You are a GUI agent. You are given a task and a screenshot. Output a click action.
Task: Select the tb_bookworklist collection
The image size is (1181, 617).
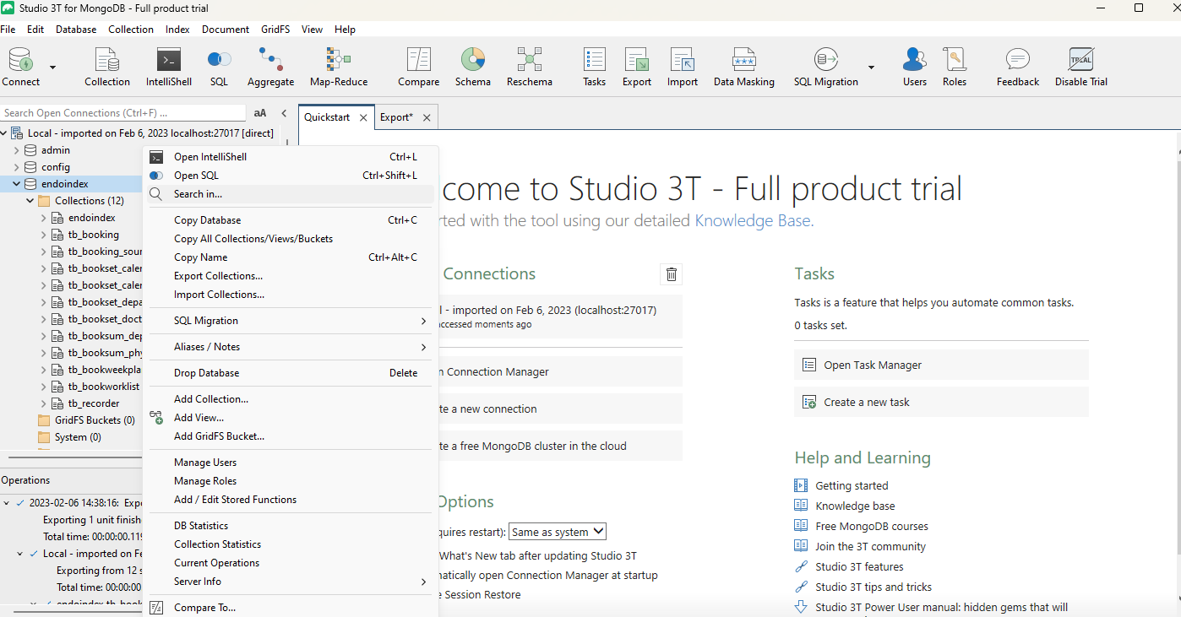tap(104, 387)
